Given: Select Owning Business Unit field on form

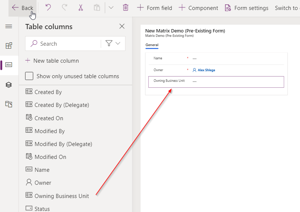Looking at the screenshot, I should click(x=216, y=82).
